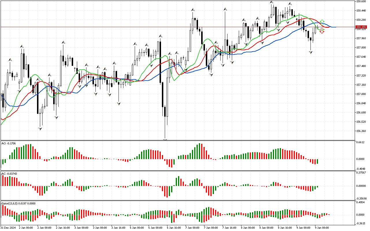Click the 3 Jan 08:00 time label
Screen dimensions: 370x231
point(99,228)
